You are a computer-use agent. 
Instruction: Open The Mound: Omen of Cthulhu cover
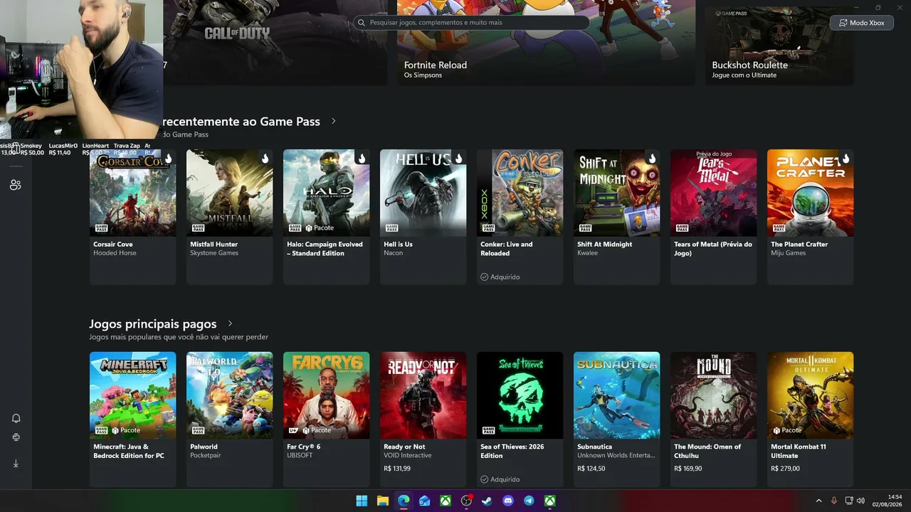click(713, 395)
